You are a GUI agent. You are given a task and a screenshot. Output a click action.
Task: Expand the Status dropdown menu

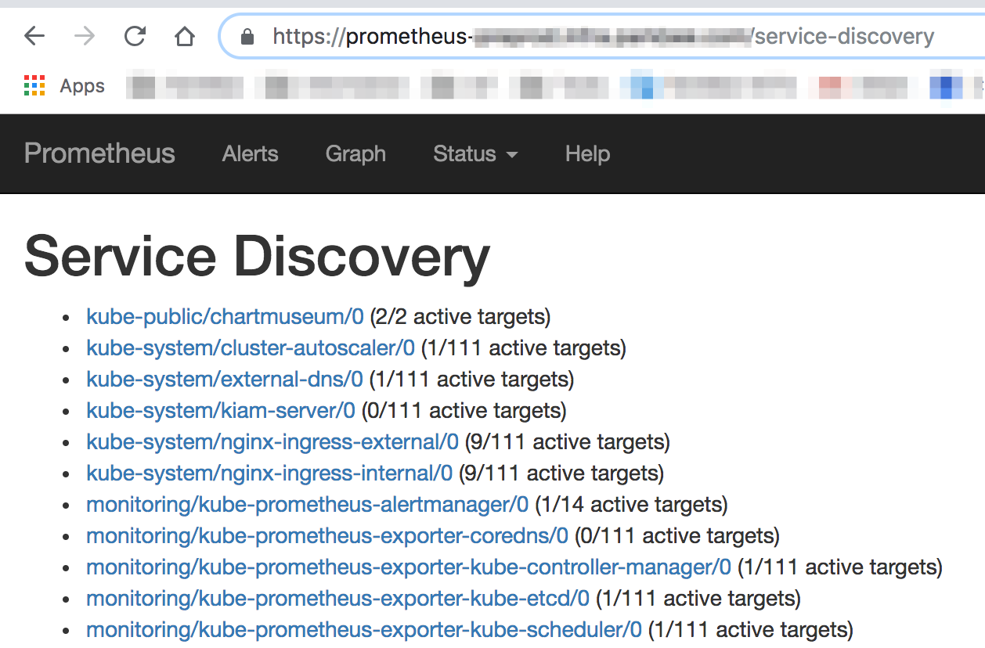coord(474,154)
